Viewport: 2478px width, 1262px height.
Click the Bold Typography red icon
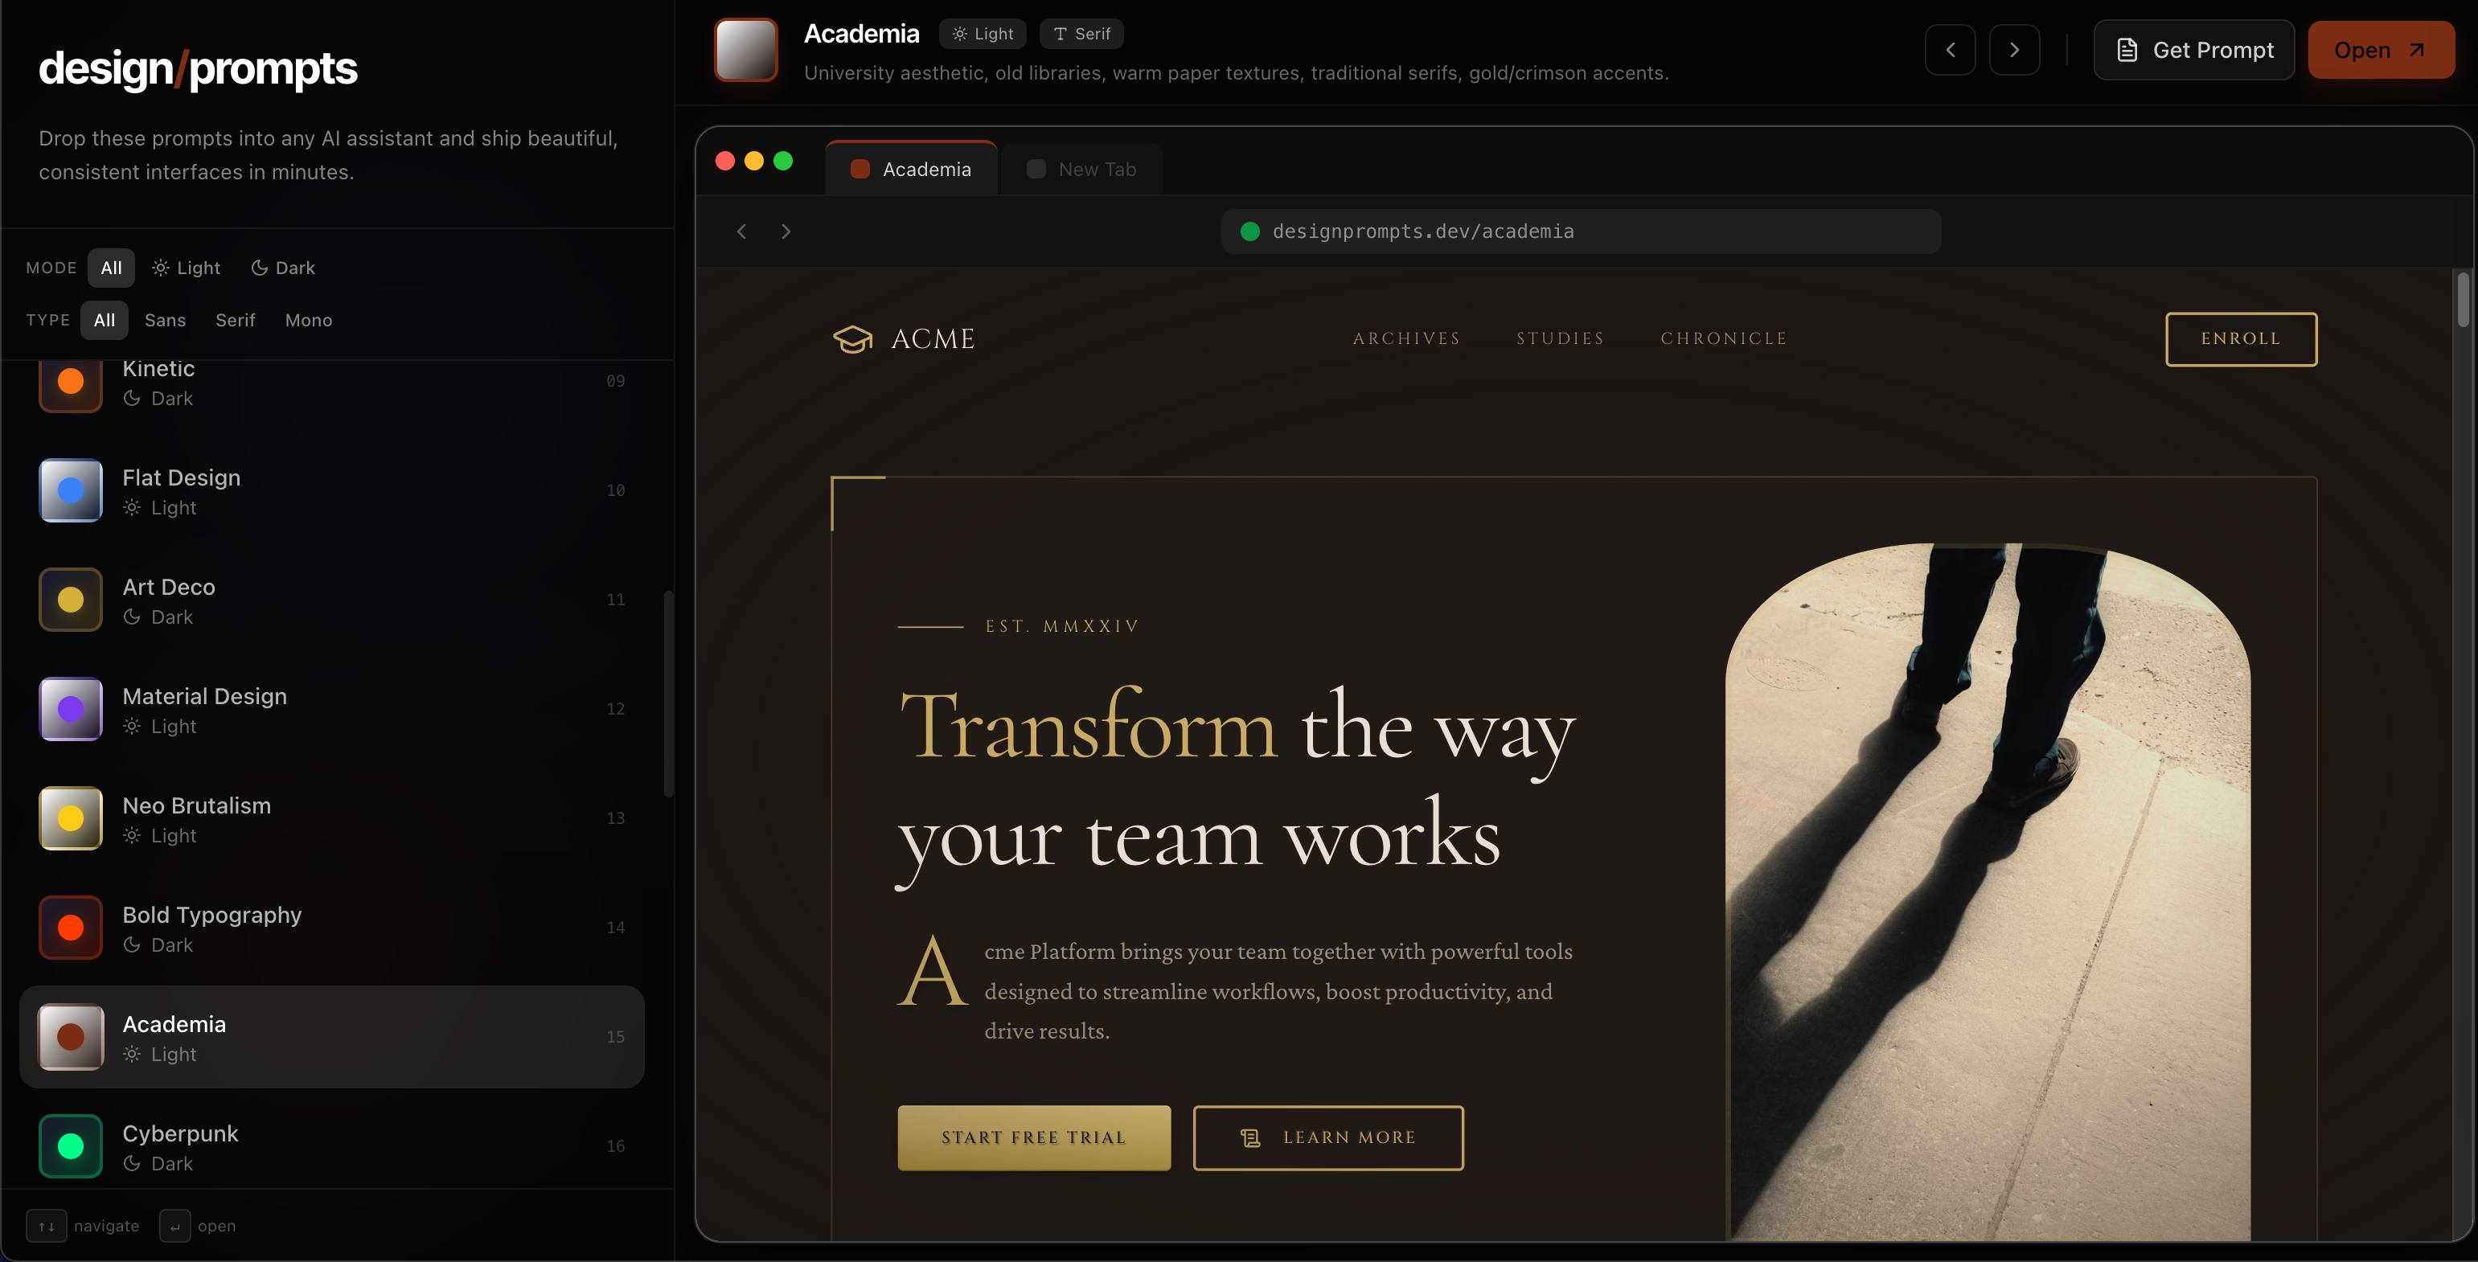70,928
